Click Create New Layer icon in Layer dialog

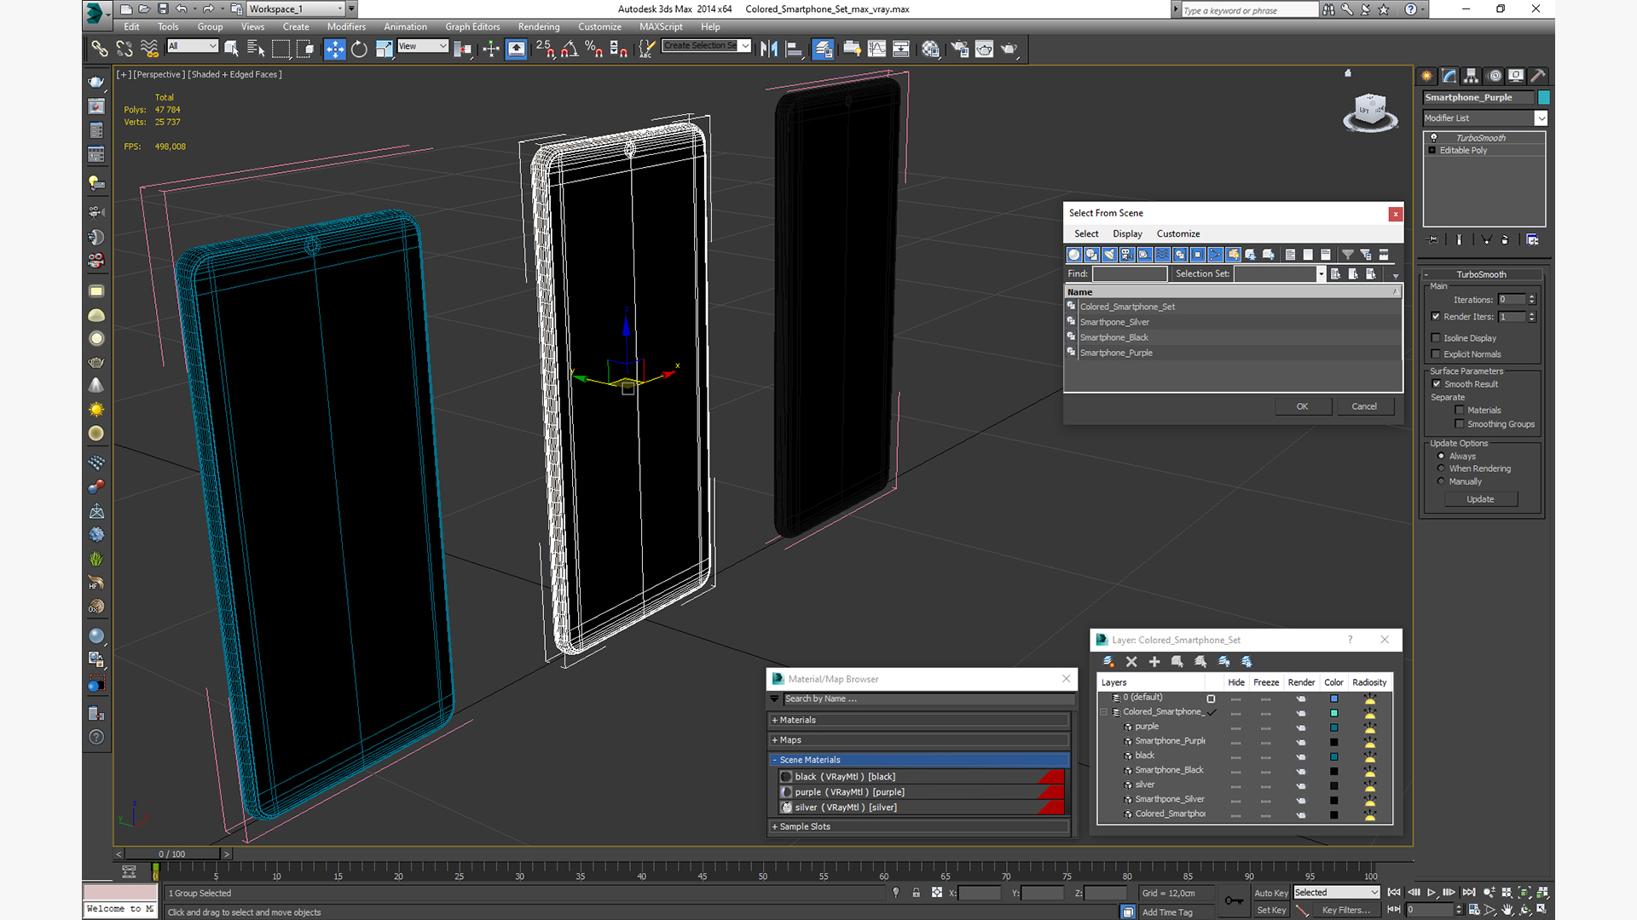(1108, 661)
